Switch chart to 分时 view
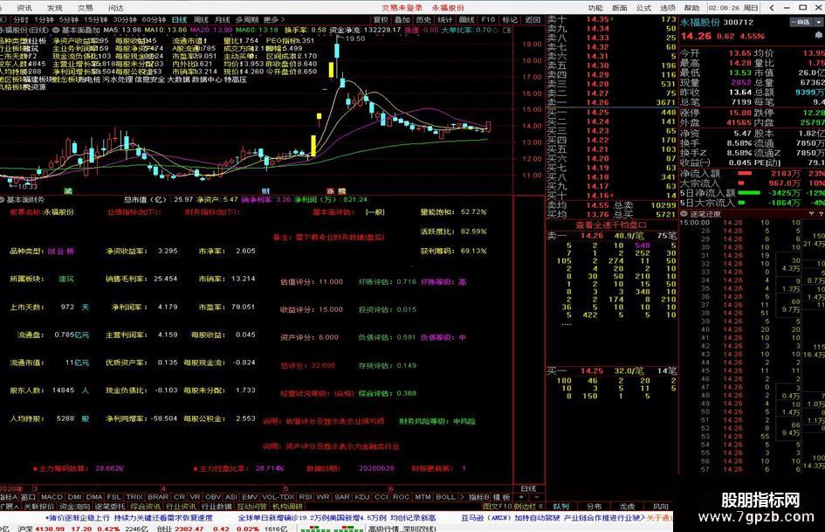 21,19
